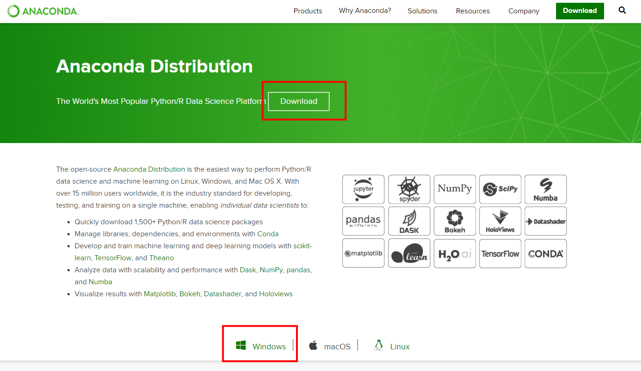
Task: Expand the Resources menu
Action: coord(472,11)
